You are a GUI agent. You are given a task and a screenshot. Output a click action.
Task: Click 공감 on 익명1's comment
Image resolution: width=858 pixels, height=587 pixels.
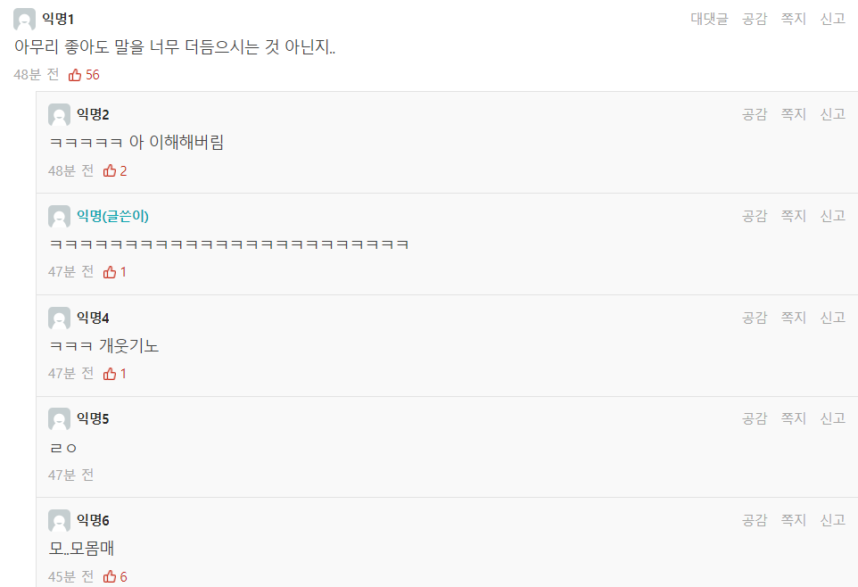click(x=755, y=19)
